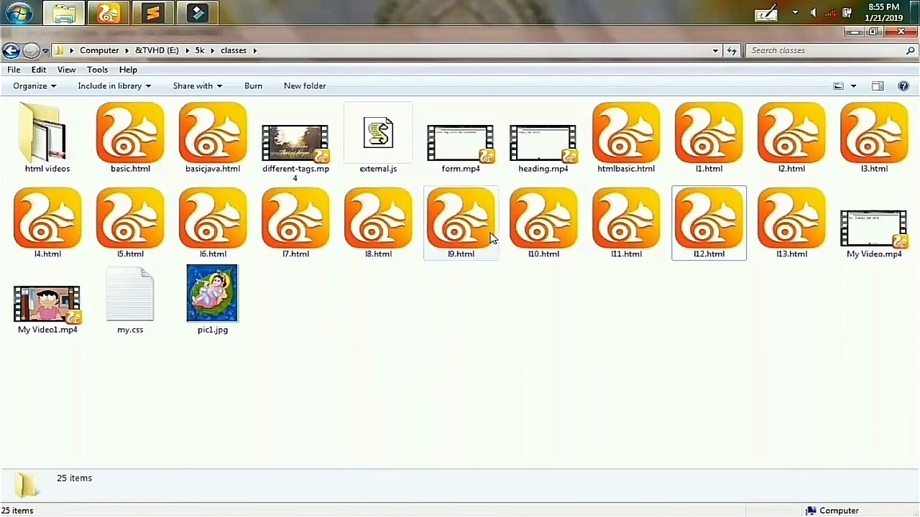Open the File menu
920x517 pixels.
click(14, 70)
